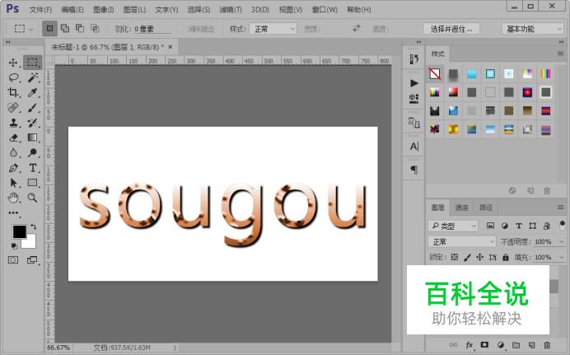Toggle lock all padlock icon
The height and width of the screenshot is (355, 570).
[x=506, y=257]
